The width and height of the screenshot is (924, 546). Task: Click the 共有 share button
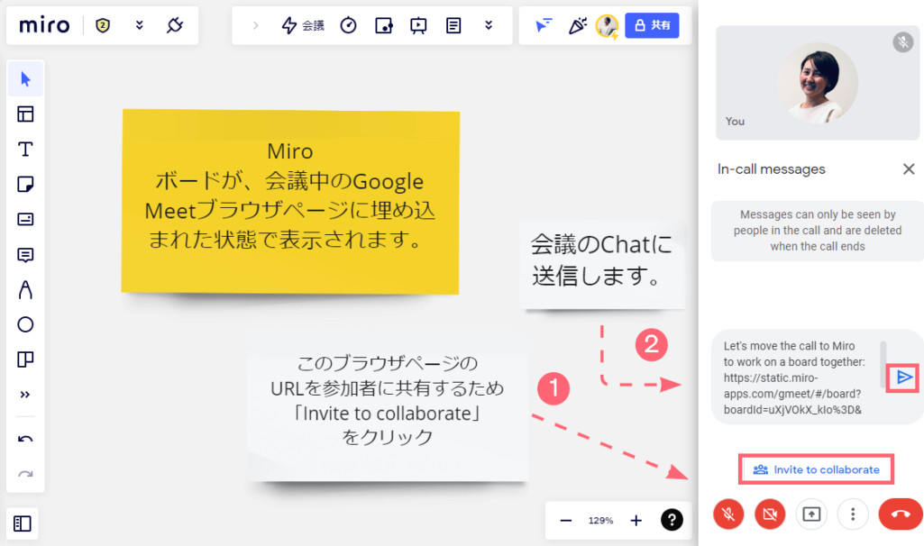[652, 25]
